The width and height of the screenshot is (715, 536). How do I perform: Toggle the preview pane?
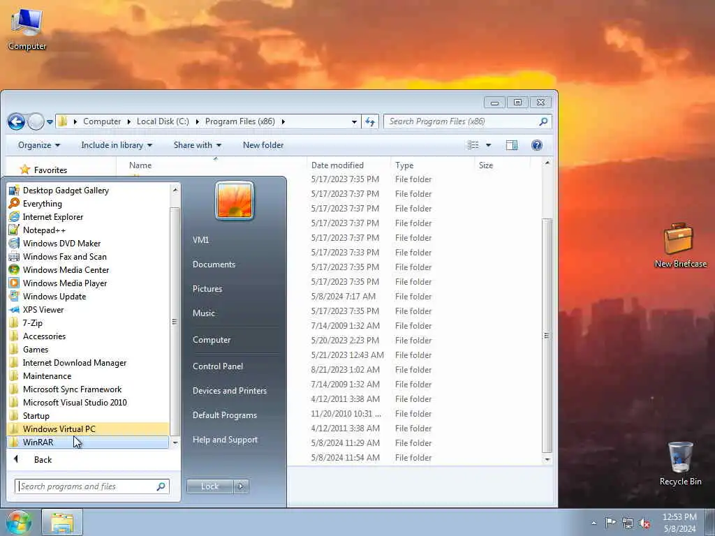(512, 145)
